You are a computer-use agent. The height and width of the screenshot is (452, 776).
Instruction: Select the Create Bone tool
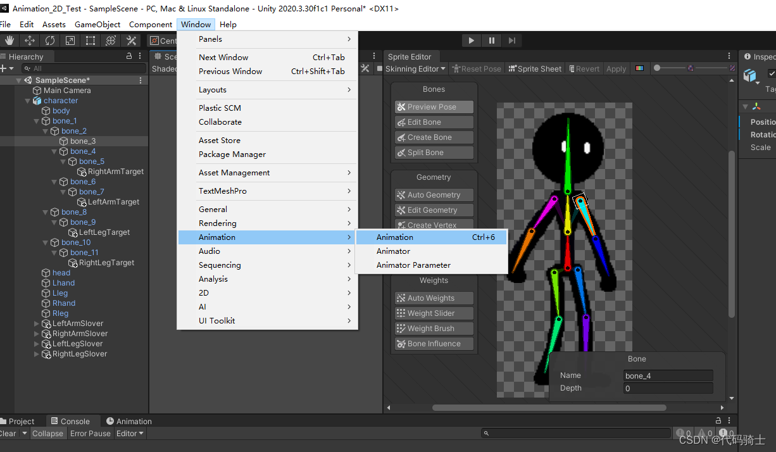click(434, 137)
